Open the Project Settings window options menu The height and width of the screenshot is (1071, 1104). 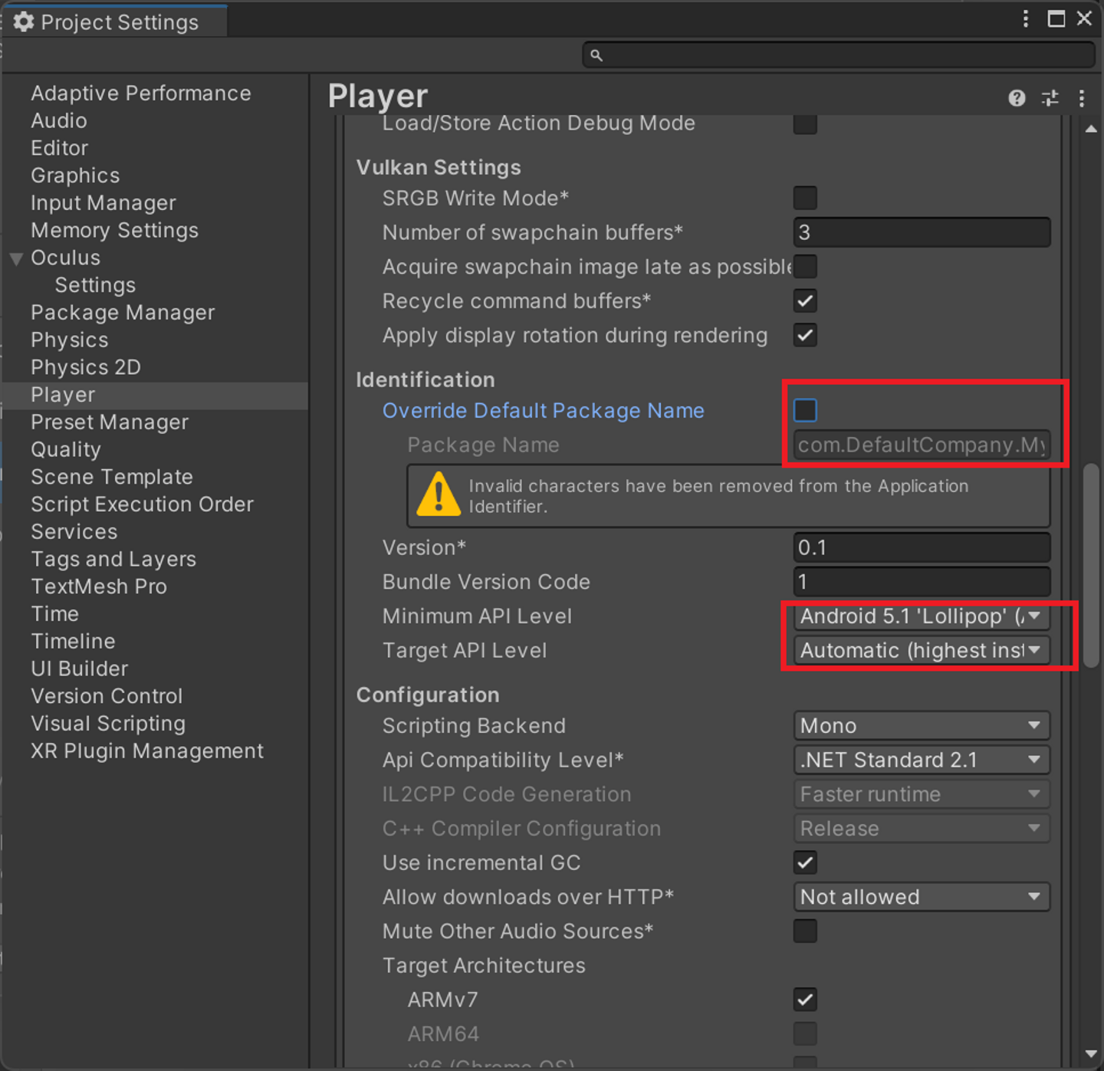(1025, 19)
